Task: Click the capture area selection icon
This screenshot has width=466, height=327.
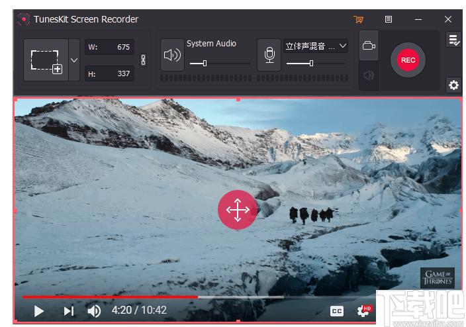Action: (46, 60)
